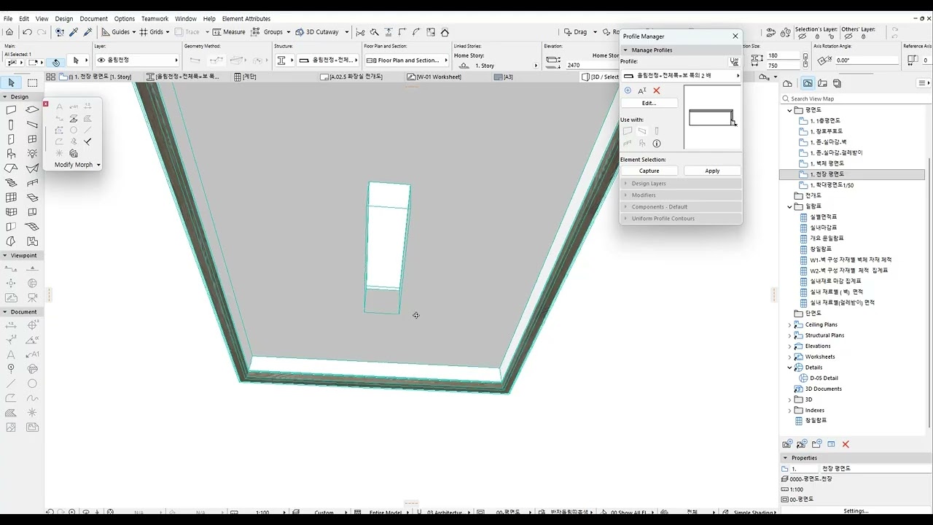Image resolution: width=933 pixels, height=525 pixels.
Task: Select the Marquee tool
Action: click(32, 83)
